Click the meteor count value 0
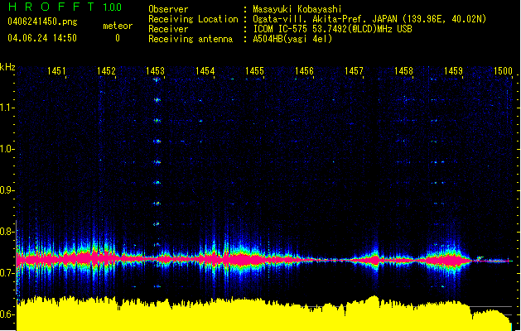Screen dimensions: 521x331 coord(117,38)
